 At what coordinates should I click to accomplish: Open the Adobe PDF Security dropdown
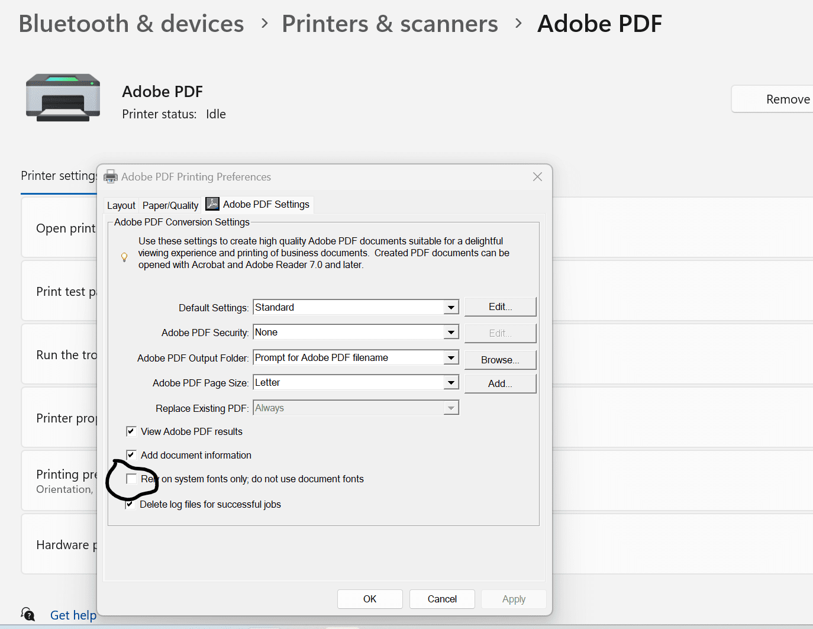[451, 333]
